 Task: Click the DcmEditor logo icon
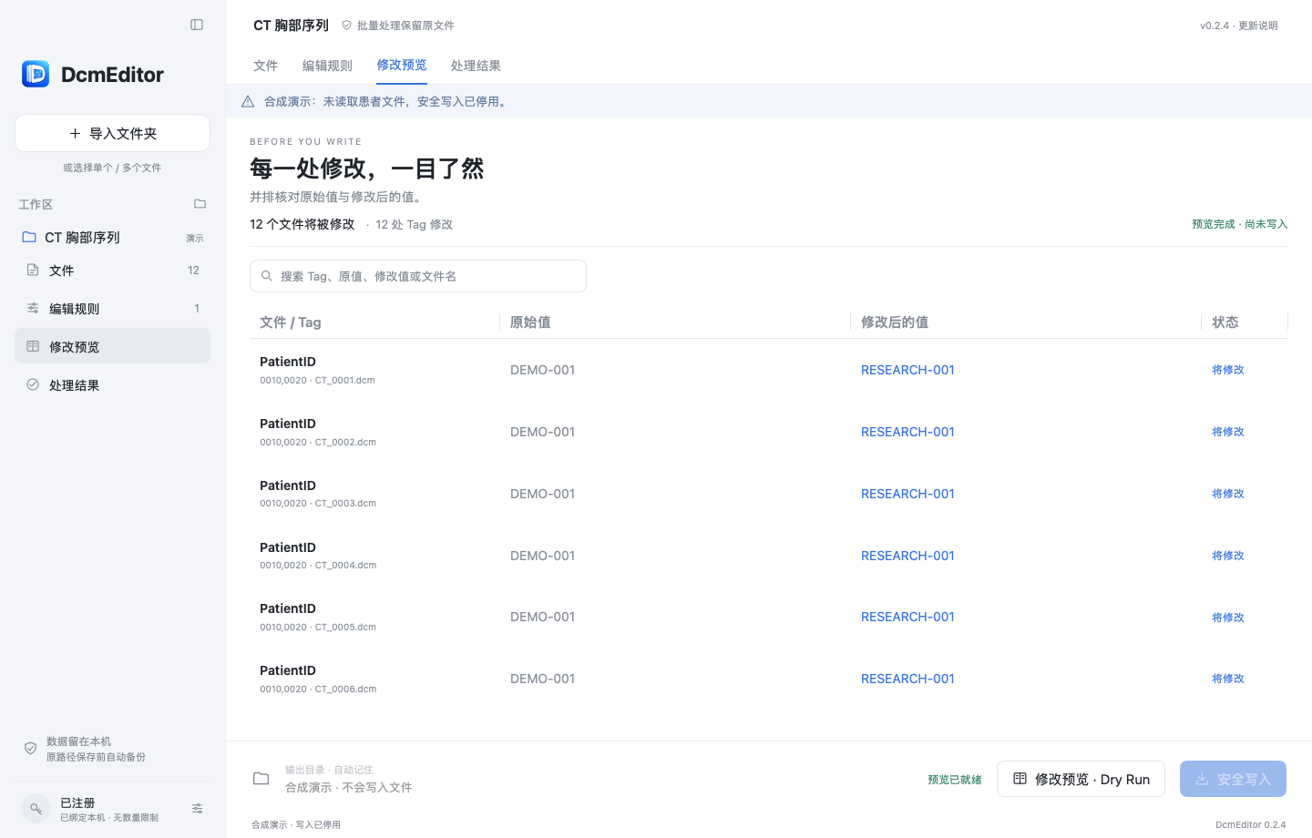click(36, 74)
